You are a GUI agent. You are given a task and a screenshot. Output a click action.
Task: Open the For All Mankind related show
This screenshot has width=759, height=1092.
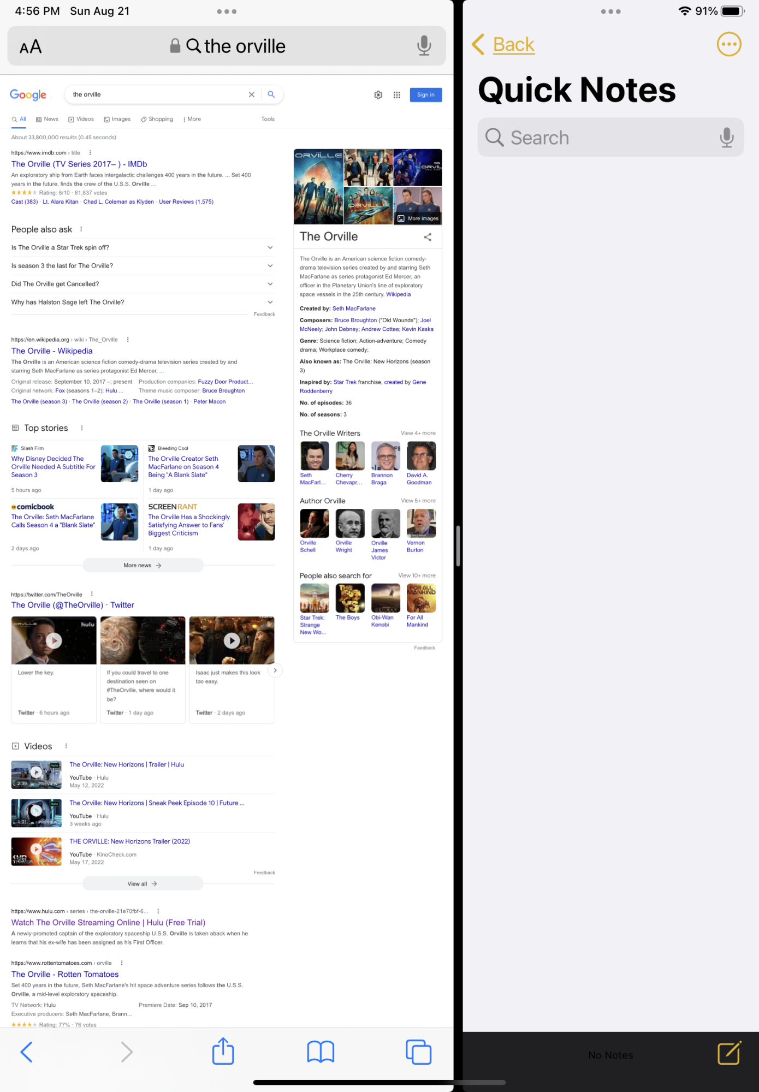(x=421, y=606)
